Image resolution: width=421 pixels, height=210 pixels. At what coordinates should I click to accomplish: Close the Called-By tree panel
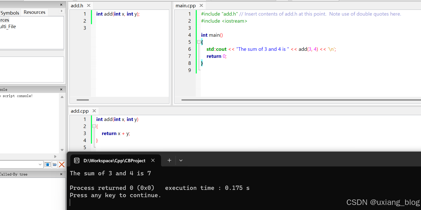(61, 174)
